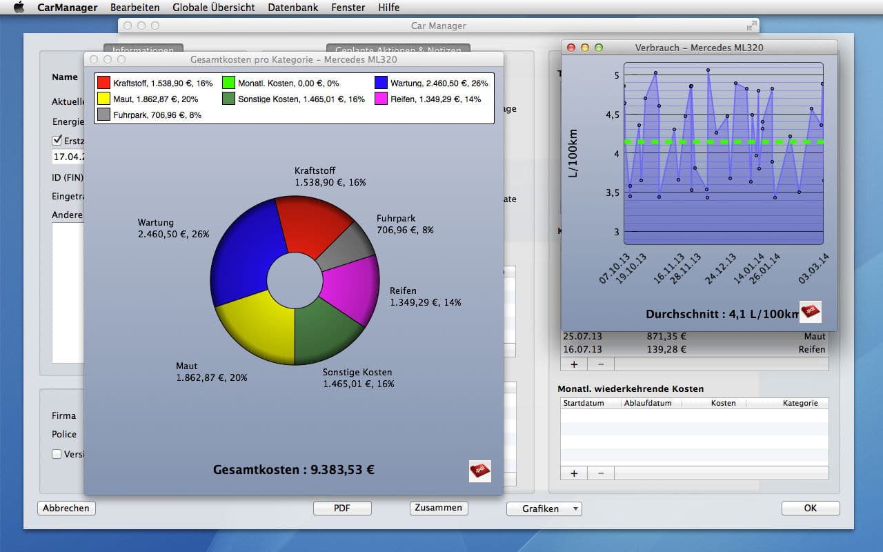The image size is (883, 552).
Task: Click the Abbrechen button
Action: pyautogui.click(x=66, y=508)
